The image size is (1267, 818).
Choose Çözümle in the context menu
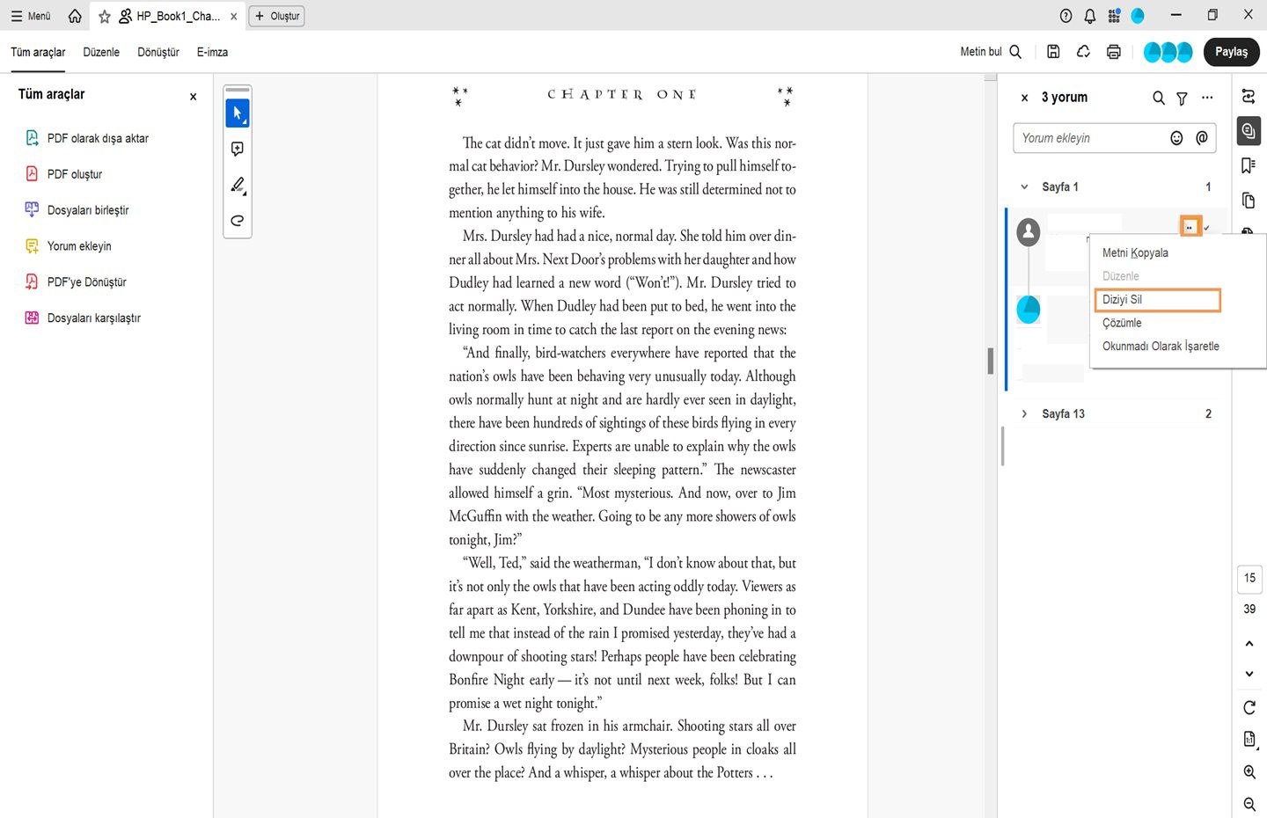[x=1122, y=324]
